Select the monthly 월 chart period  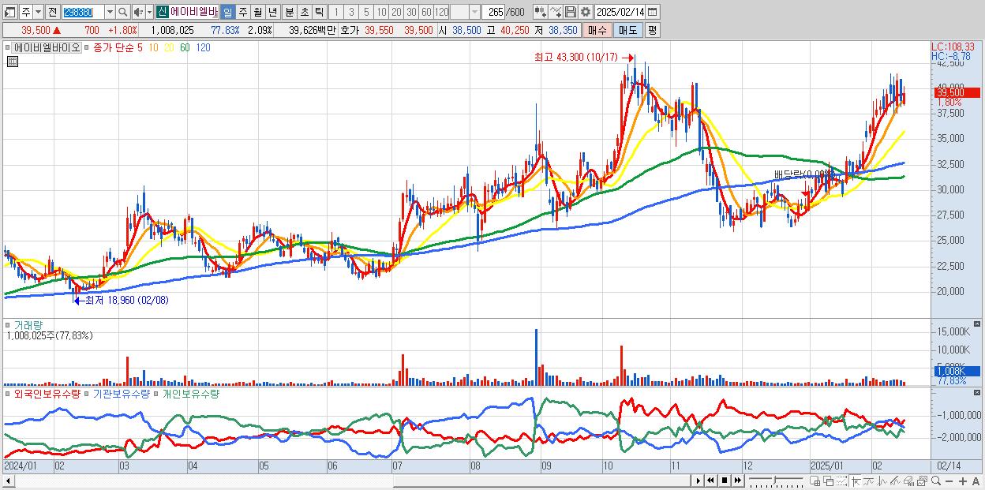click(257, 12)
